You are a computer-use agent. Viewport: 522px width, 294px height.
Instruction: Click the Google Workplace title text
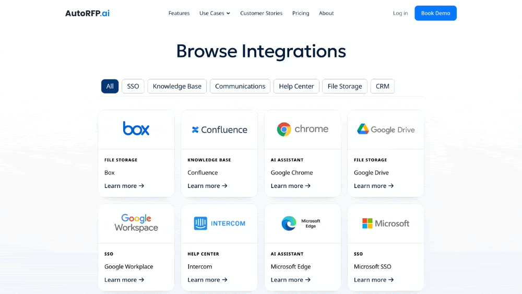click(129, 266)
